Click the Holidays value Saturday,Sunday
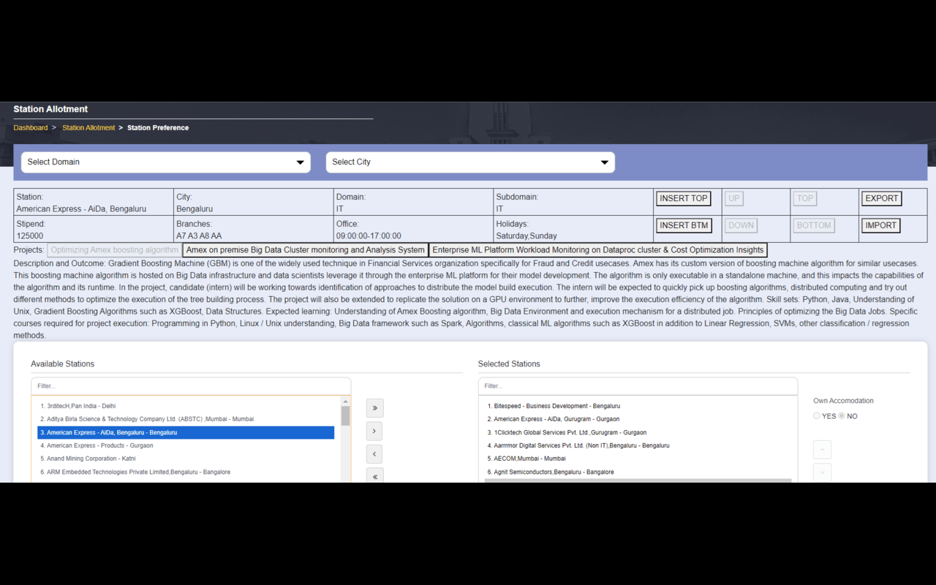The image size is (936, 585). pos(526,236)
